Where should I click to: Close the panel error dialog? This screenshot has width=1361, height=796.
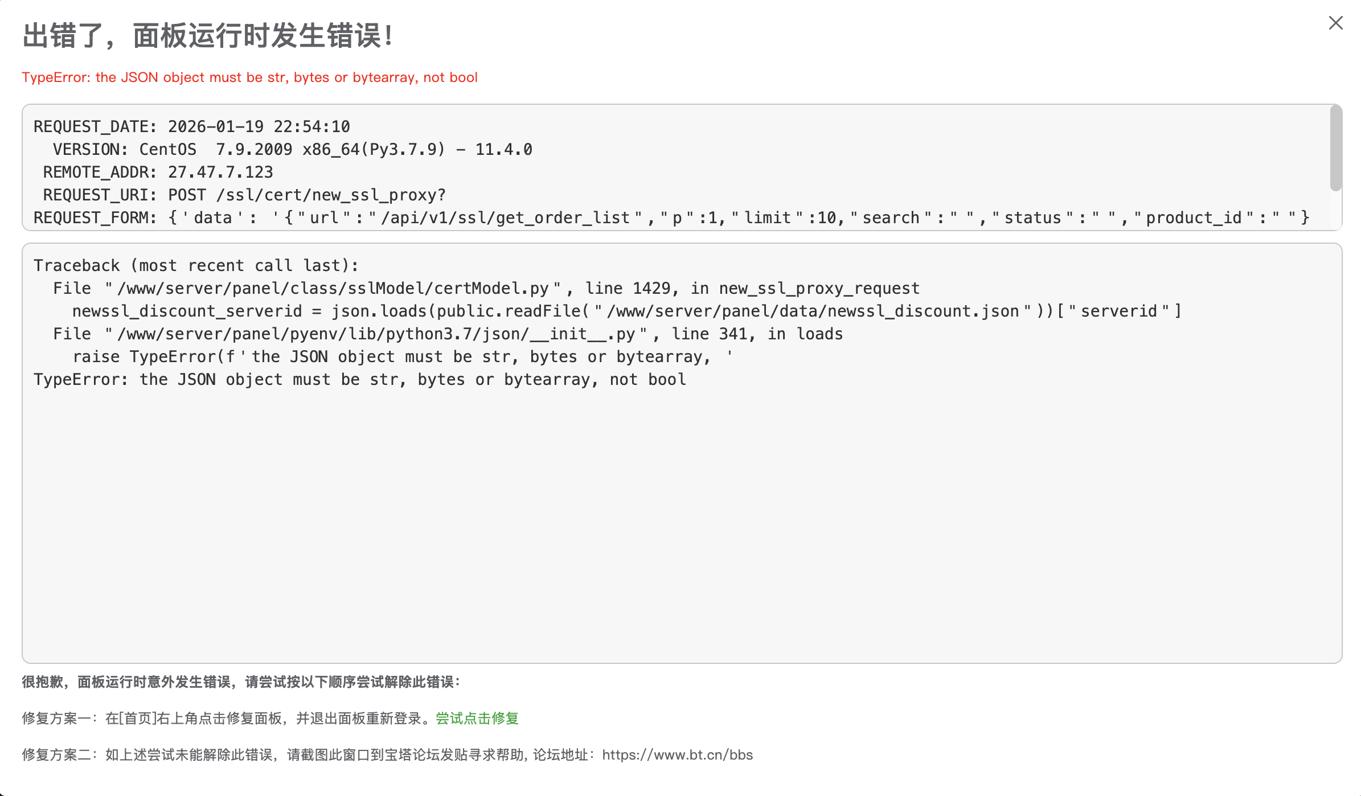click(1335, 23)
